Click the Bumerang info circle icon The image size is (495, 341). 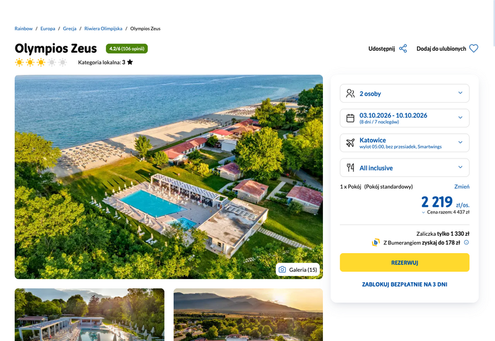tap(467, 243)
